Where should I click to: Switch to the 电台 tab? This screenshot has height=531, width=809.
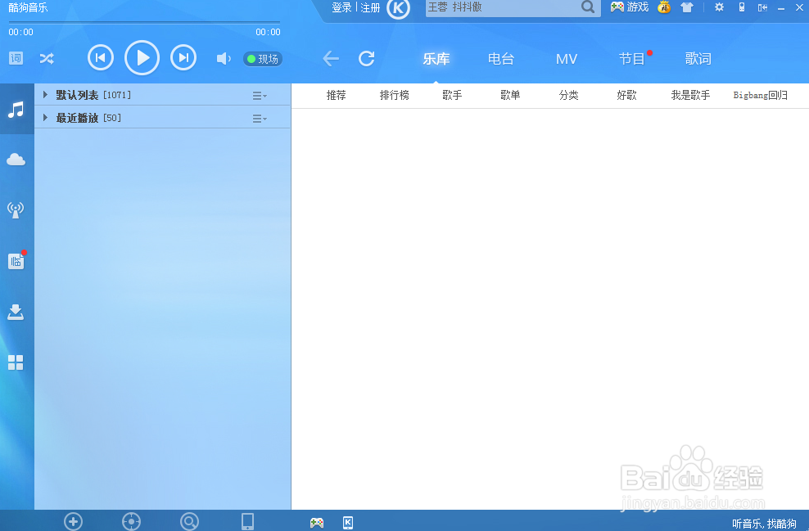501,59
